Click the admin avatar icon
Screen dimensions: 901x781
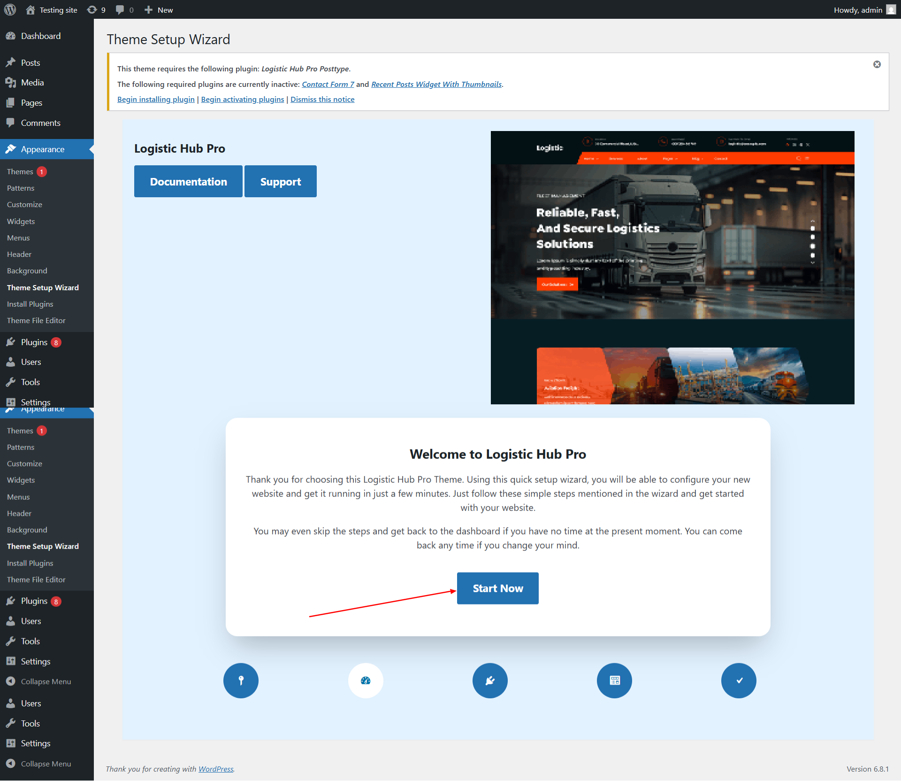point(891,10)
